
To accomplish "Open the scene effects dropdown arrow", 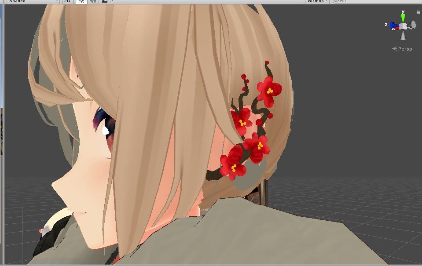I will [112, 1].
